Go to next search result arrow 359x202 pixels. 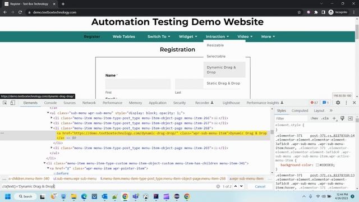[x=241, y=186]
